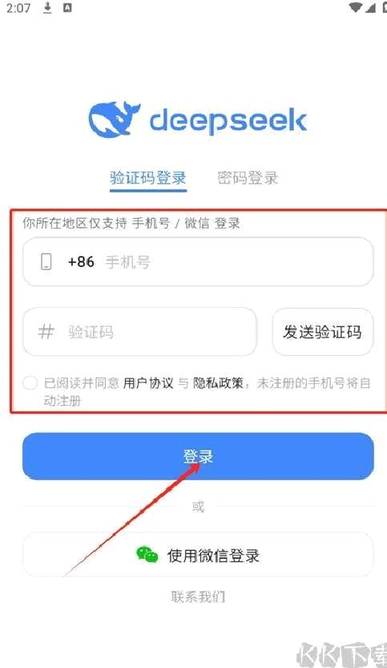Open the 用户协议 link
This screenshot has height=668, width=387.
[148, 383]
